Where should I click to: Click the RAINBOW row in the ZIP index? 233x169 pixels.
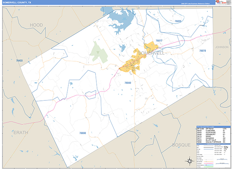[213, 138]
